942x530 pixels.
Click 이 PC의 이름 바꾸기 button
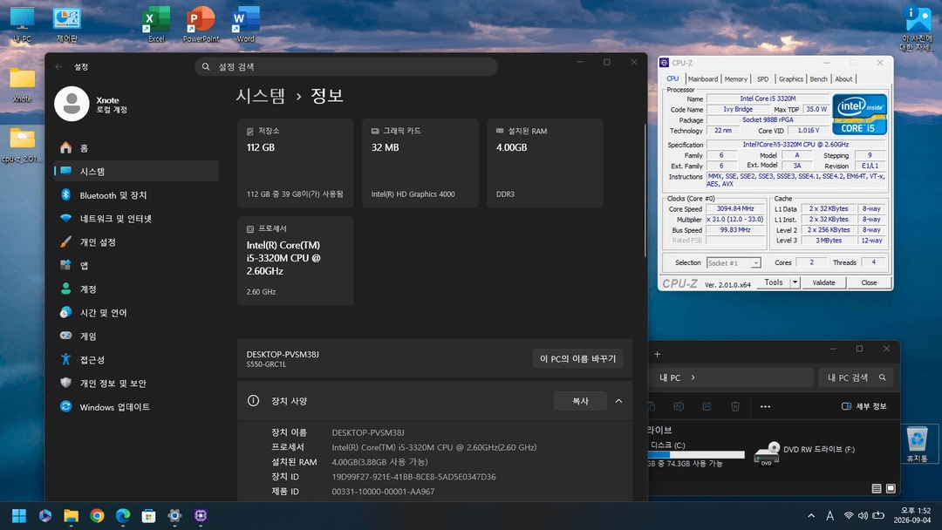577,358
